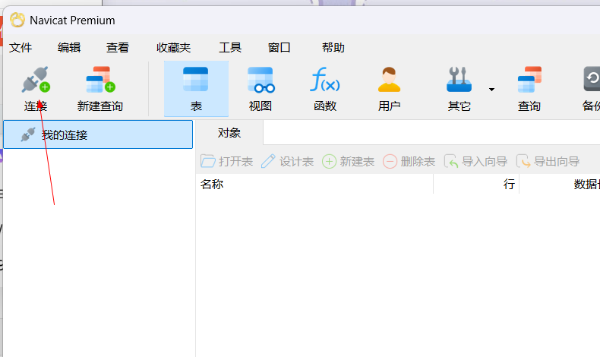This screenshot has height=357, width=600.
Task: Open the View (查看) menu
Action: (x=118, y=47)
